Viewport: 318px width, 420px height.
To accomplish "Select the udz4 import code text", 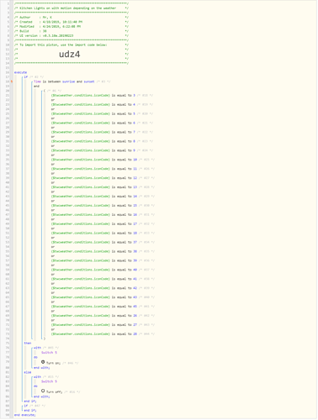I will pos(70,54).
